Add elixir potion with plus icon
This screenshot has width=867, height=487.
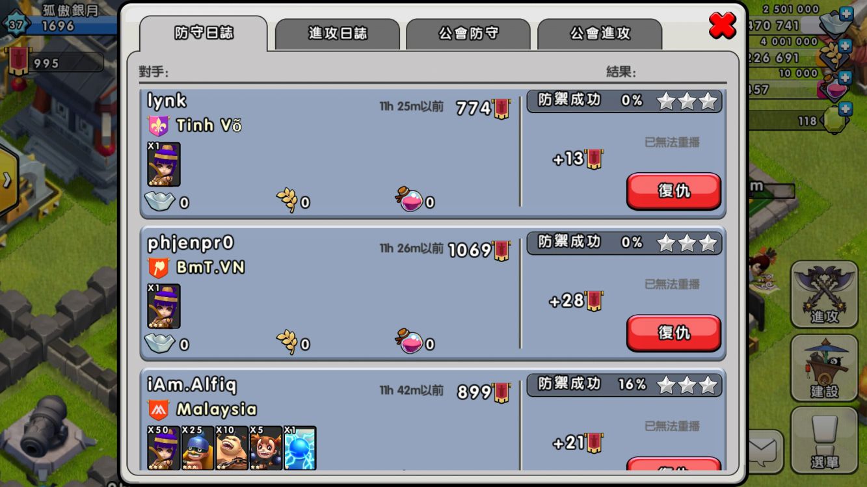pos(845,77)
